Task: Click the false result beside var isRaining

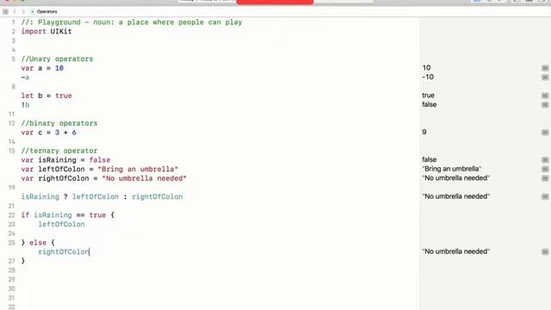Action: pyautogui.click(x=429, y=159)
